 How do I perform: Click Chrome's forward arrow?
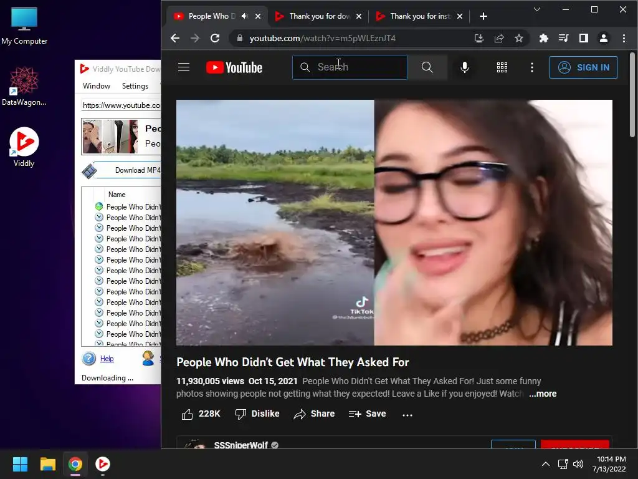[x=195, y=38]
